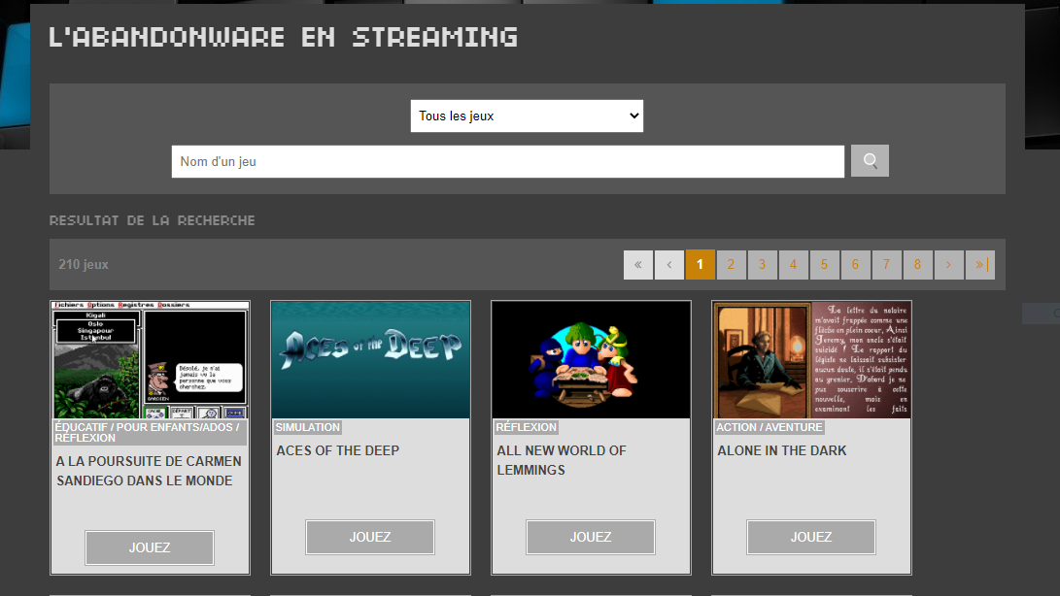Click the 'Action / Aventure' genre tag
Screen dimensions: 1060x596
(x=769, y=427)
